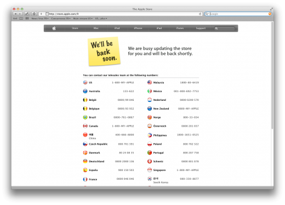Click the España country name
This screenshot has height=205, width=285.
(x=93, y=170)
